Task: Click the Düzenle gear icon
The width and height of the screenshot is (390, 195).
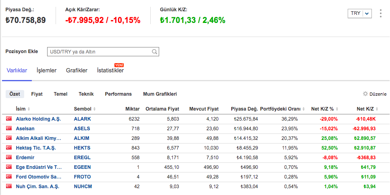Action: pyautogui.click(x=365, y=94)
